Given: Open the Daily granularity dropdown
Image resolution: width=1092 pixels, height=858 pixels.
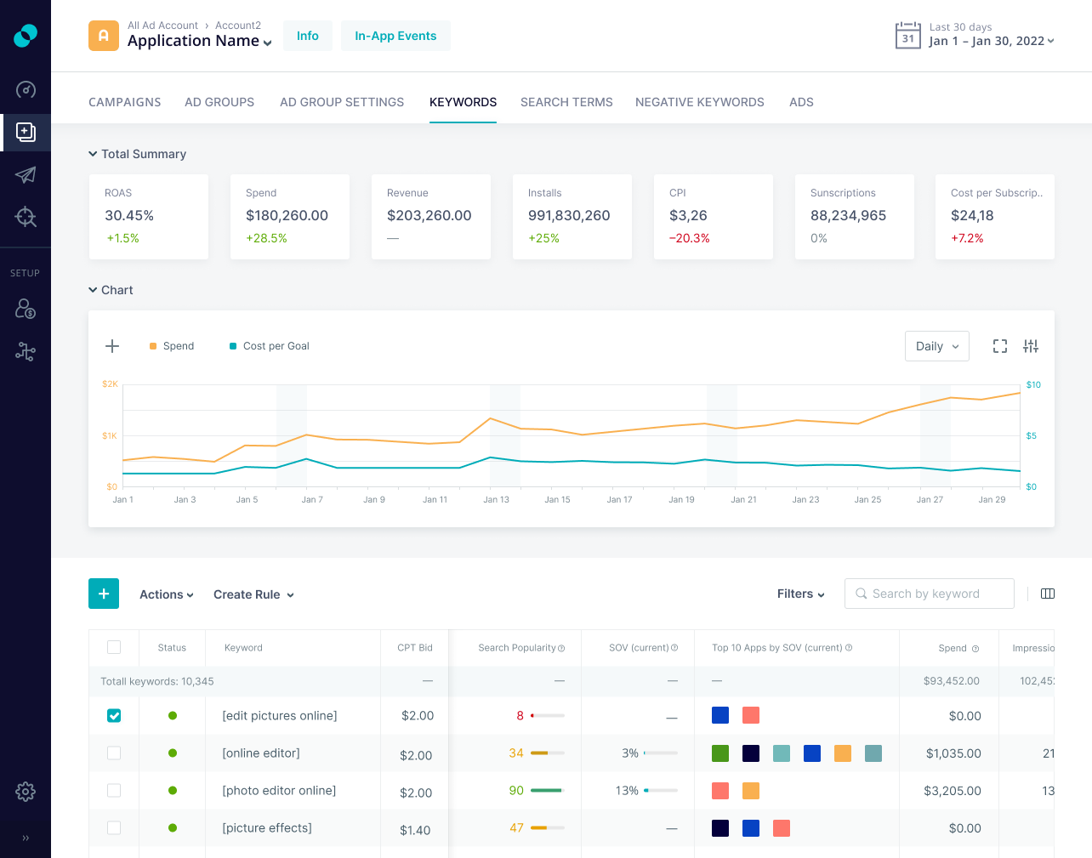Looking at the screenshot, I should (x=936, y=346).
